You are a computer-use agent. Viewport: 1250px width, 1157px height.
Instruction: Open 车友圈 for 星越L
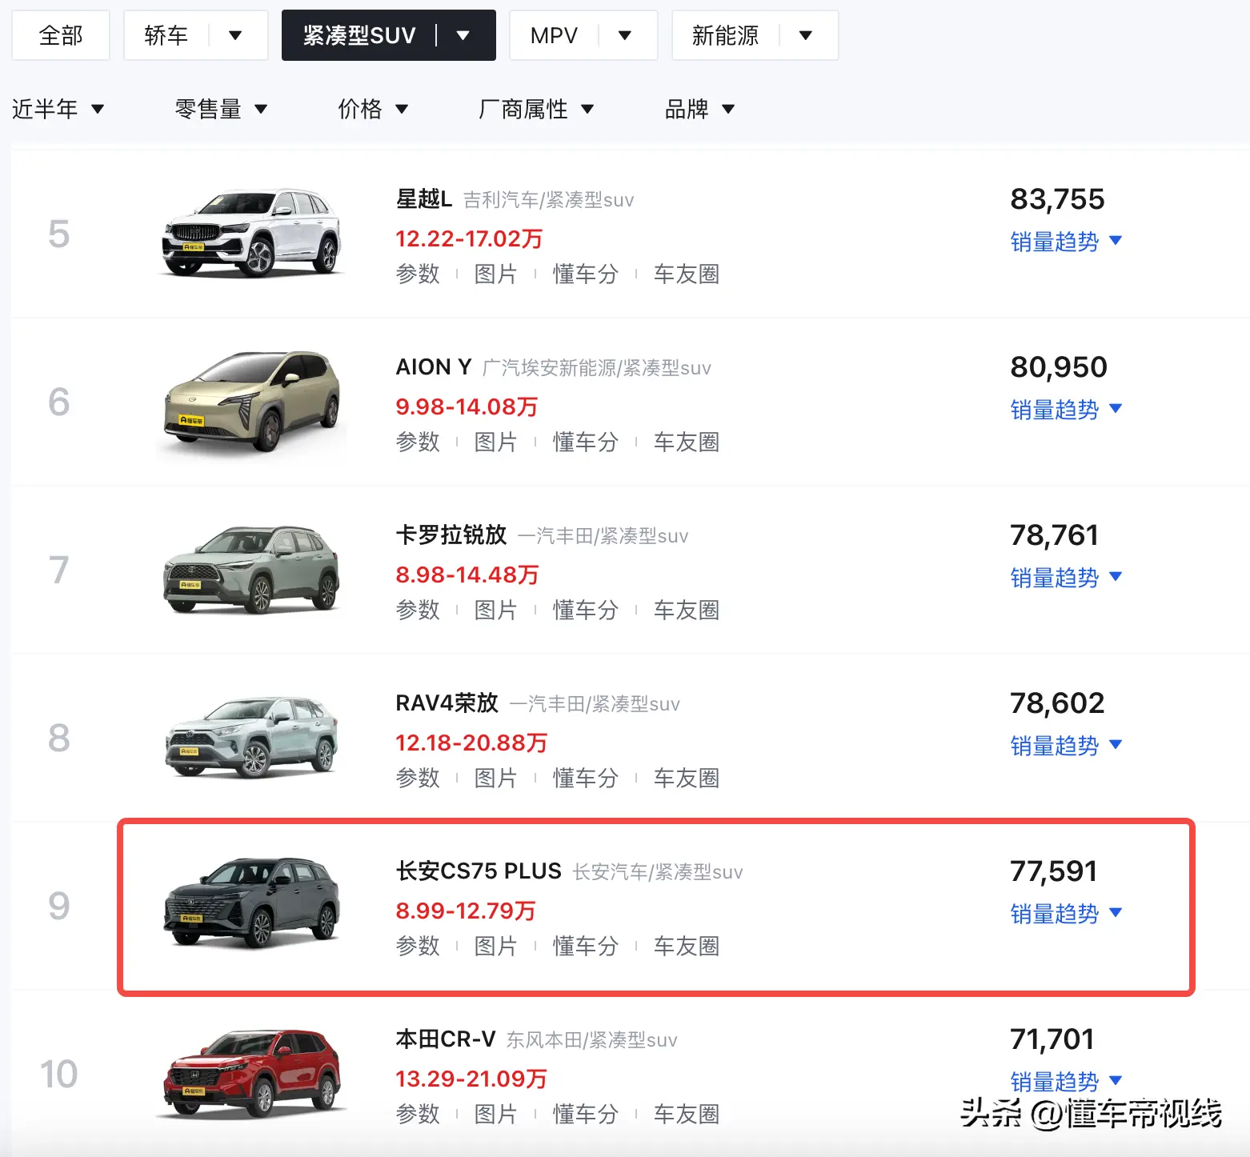click(687, 274)
